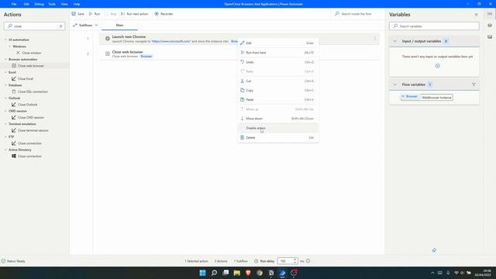Open the File menu
Viewport: 496px width, 279px height.
pyautogui.click(x=14, y=4)
